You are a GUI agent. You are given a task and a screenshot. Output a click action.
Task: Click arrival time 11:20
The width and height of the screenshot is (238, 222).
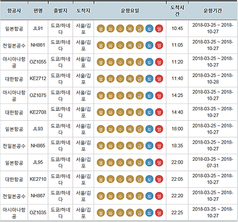[x=177, y=62]
